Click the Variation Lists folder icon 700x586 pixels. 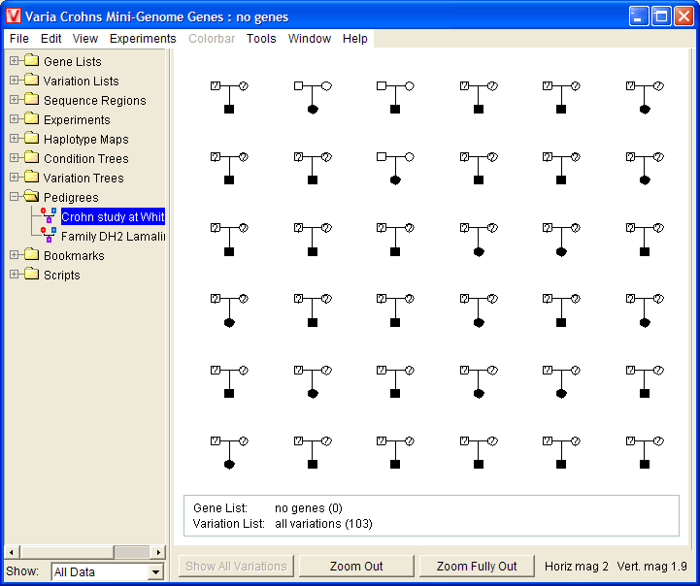[x=31, y=81]
